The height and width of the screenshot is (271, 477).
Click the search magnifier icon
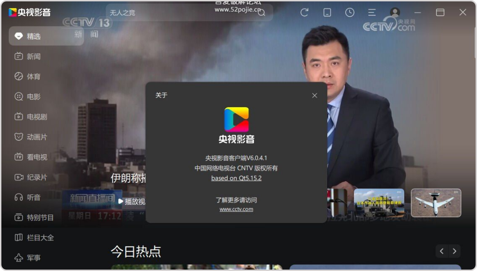[261, 12]
